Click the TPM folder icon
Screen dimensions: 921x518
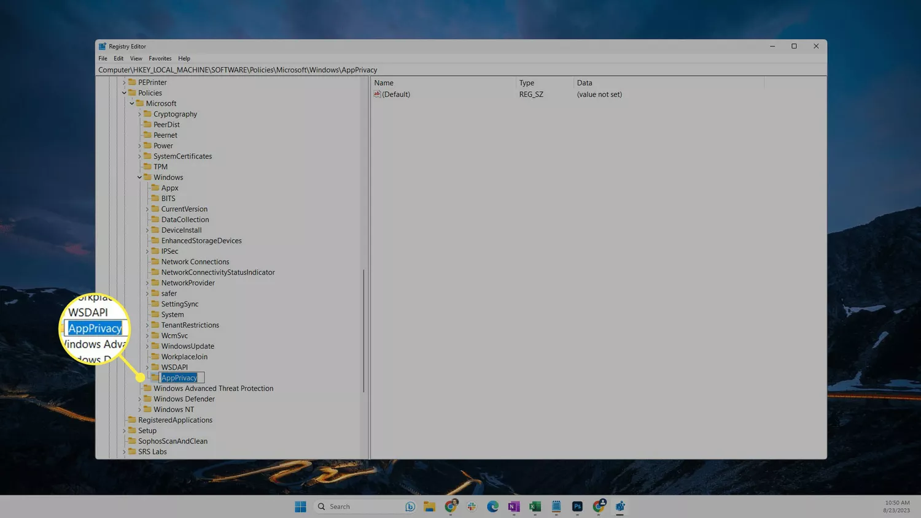tap(147, 167)
